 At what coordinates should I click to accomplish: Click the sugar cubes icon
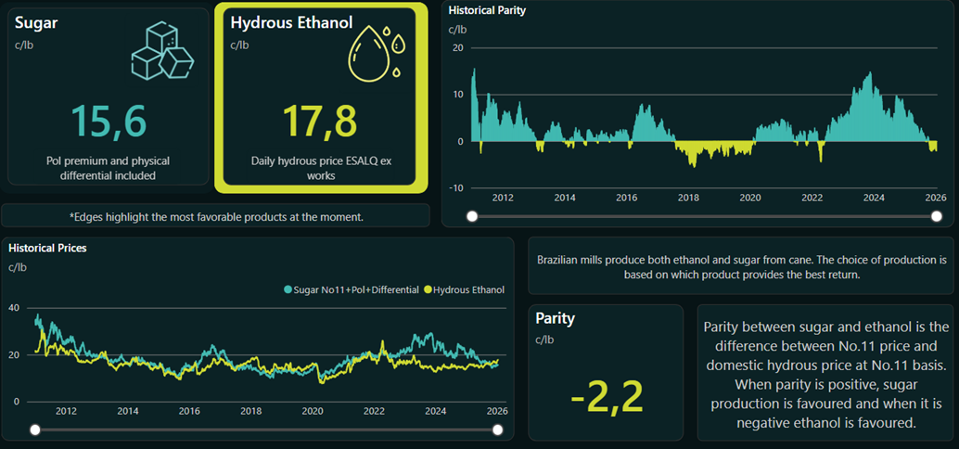coord(161,52)
